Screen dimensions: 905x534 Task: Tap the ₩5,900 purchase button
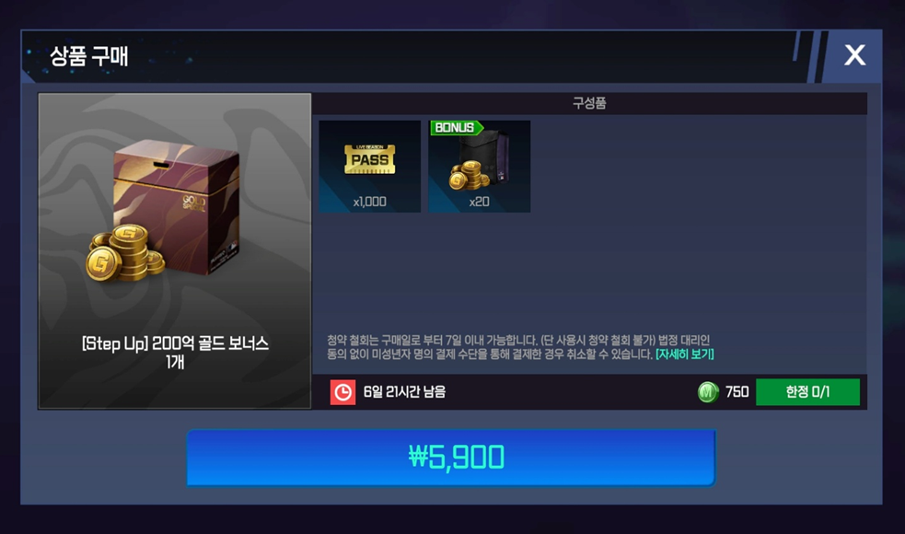[x=451, y=458]
